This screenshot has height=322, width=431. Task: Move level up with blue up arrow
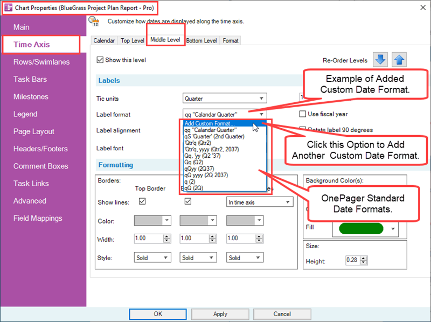coord(399,60)
